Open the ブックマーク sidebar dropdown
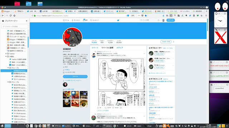 [11, 21]
